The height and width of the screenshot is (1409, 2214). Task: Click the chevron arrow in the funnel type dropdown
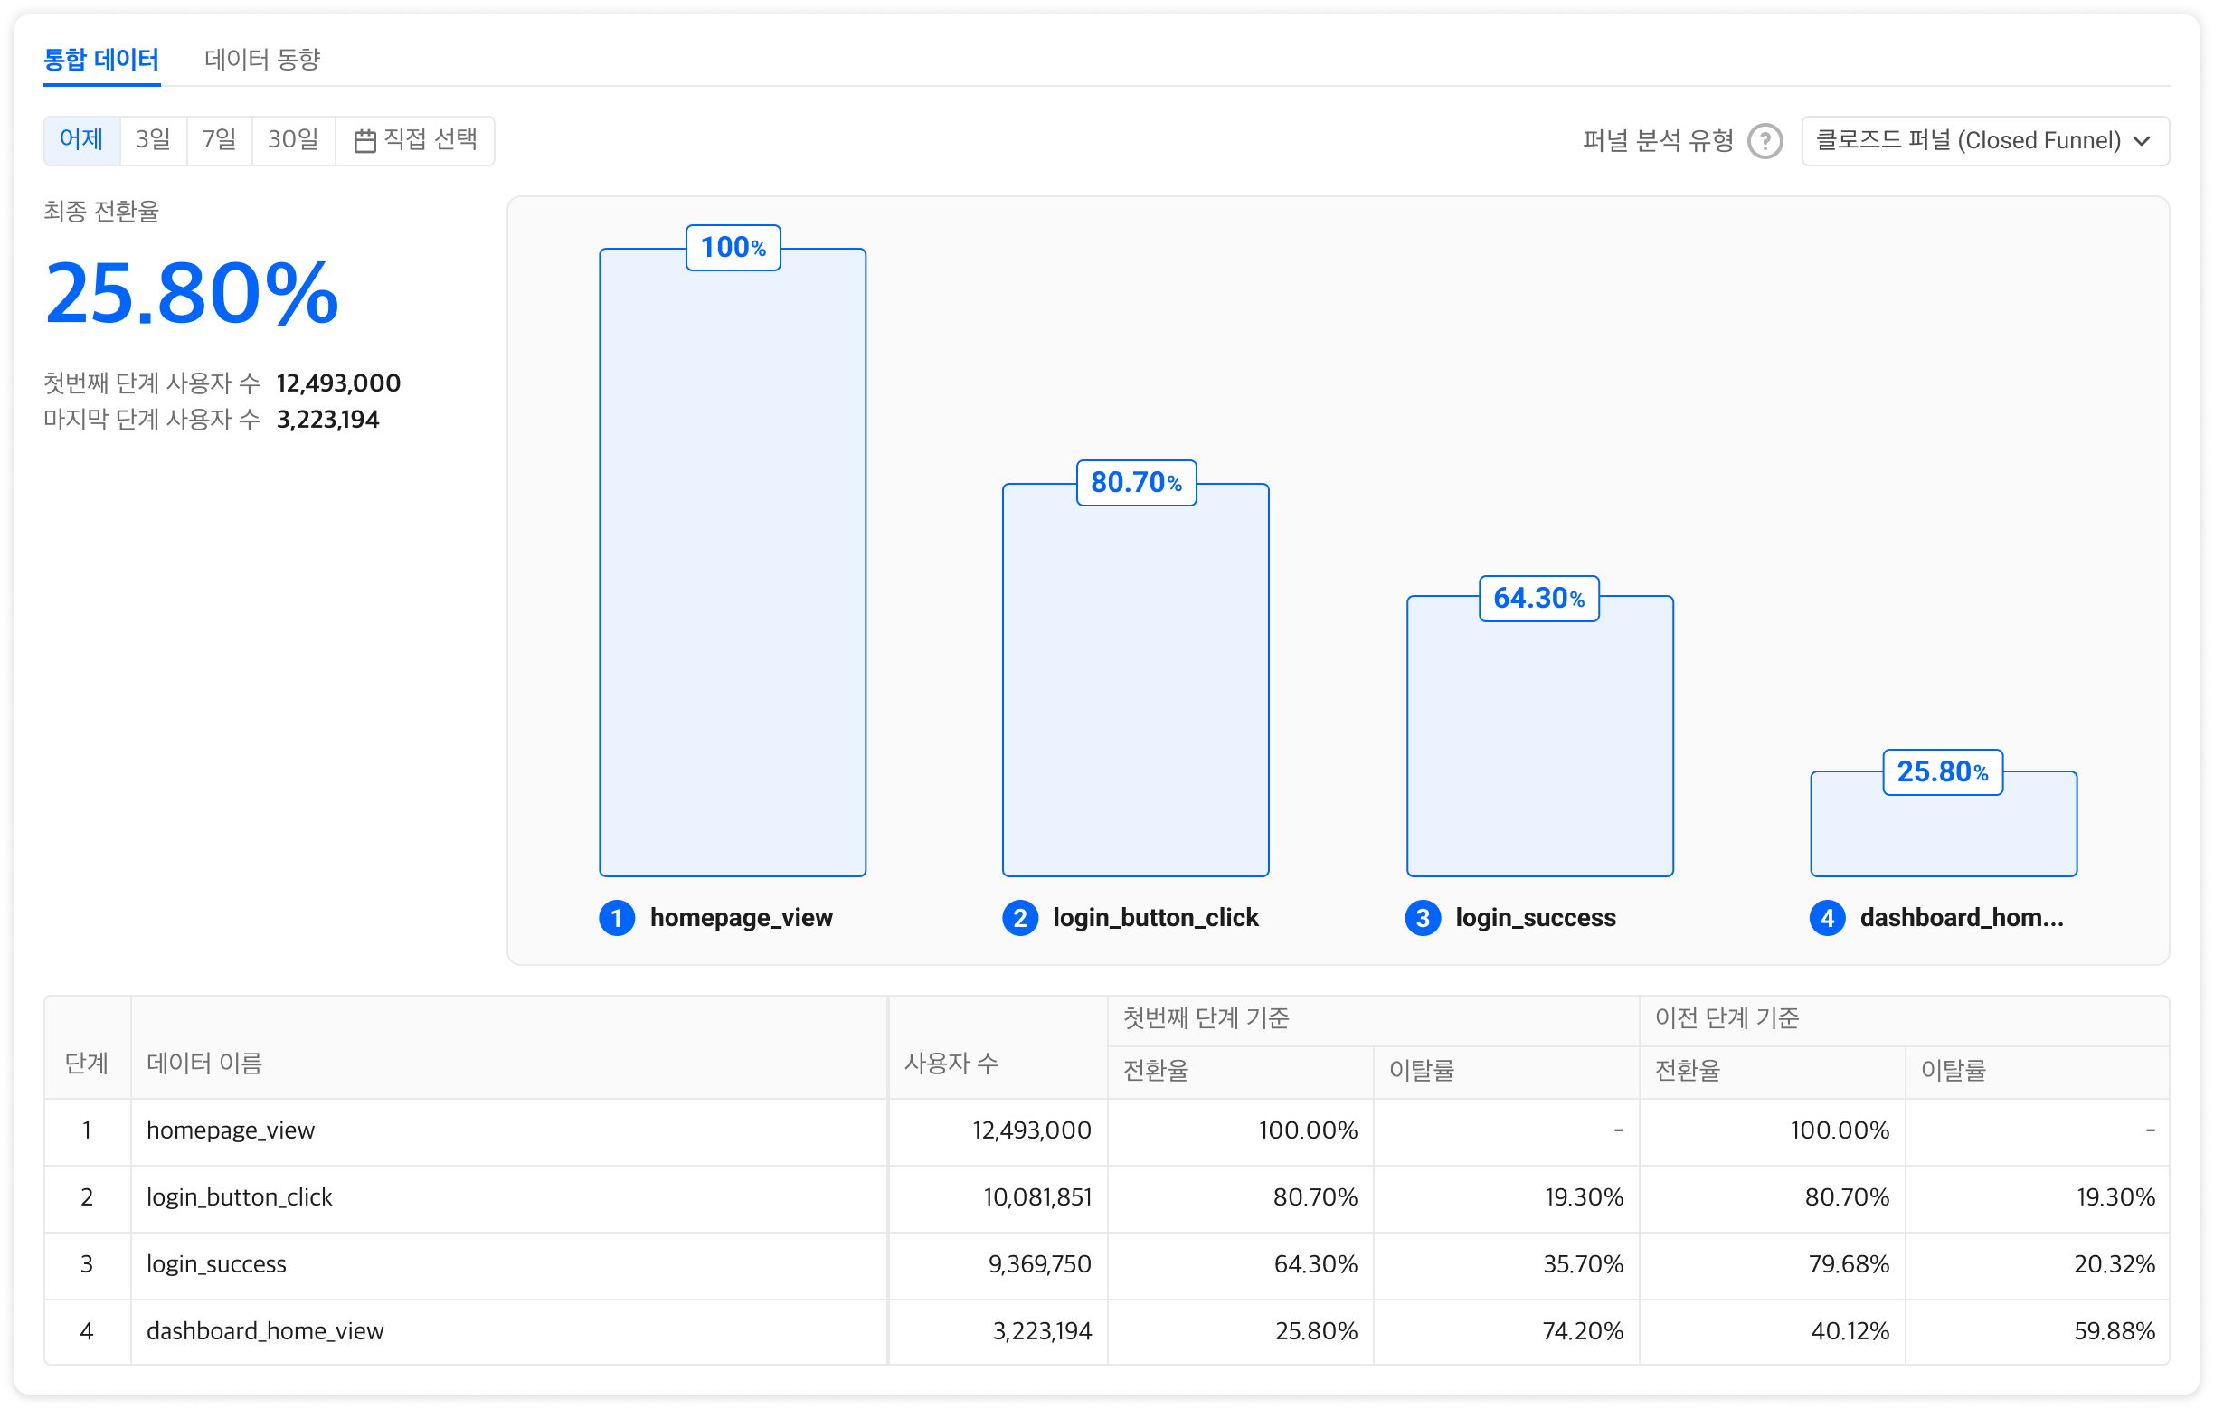click(2142, 140)
